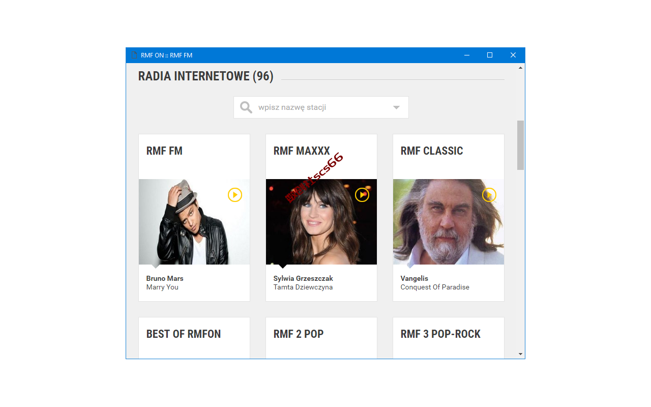Screen dimensions: 651x407
Task: Play RMF MAXXX station via play icon
Action: pyautogui.click(x=362, y=195)
